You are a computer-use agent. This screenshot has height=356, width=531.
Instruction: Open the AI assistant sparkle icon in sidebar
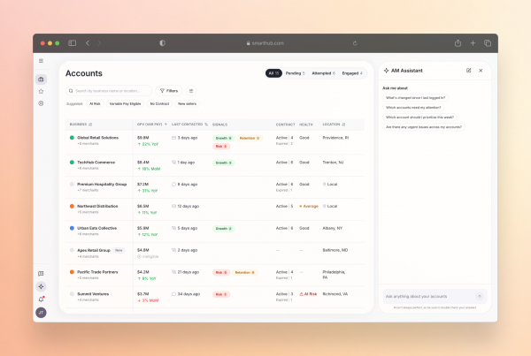click(41, 286)
